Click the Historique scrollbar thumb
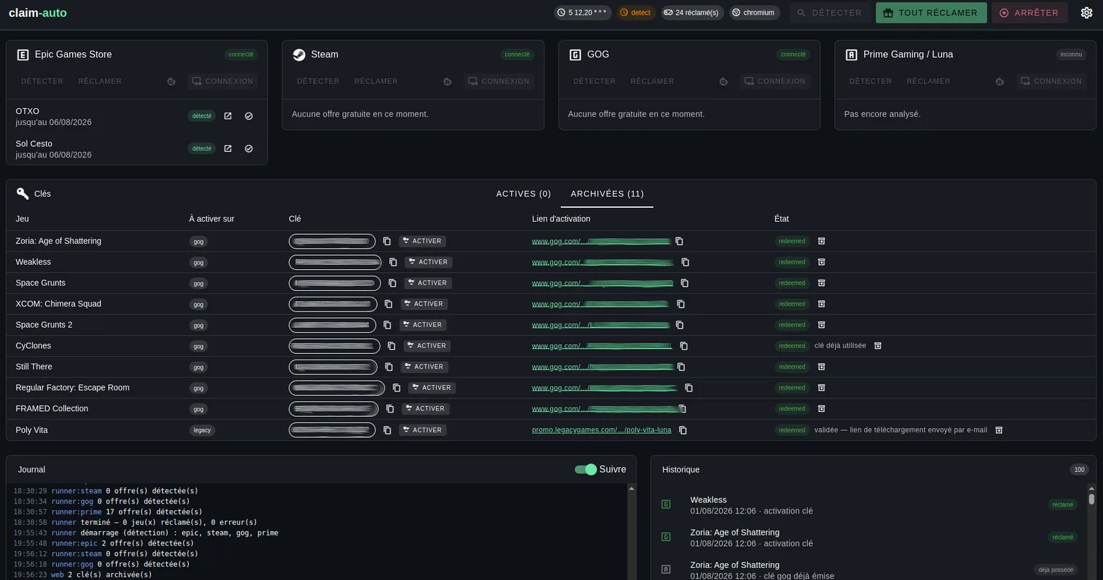This screenshot has height=580, width=1103. click(1092, 499)
